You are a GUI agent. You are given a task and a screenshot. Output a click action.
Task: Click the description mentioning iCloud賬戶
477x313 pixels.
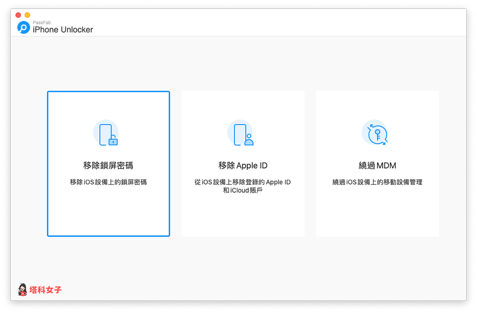tap(243, 186)
